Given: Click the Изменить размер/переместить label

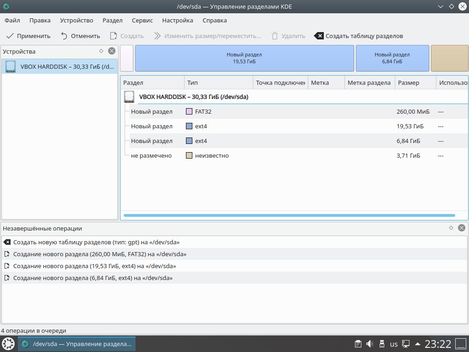Looking at the screenshot, I should [213, 36].
